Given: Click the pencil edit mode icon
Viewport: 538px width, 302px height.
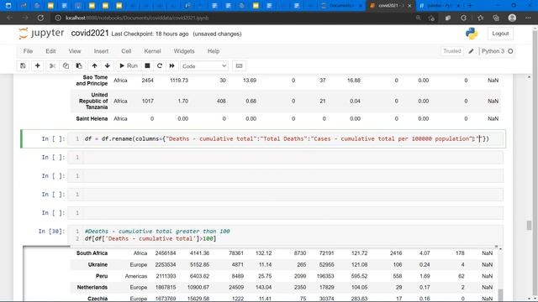Looking at the screenshot, I should 471,51.
